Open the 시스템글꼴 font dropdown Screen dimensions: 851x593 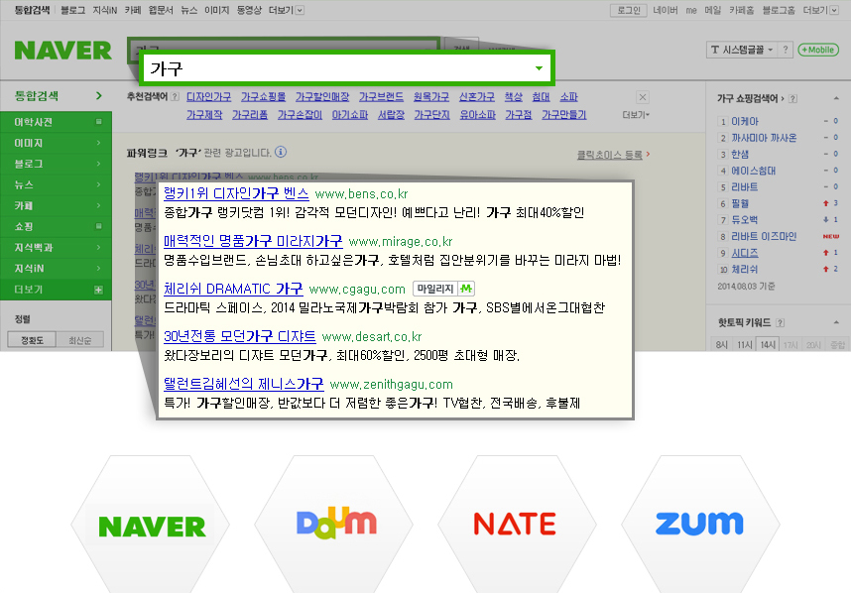tap(742, 50)
